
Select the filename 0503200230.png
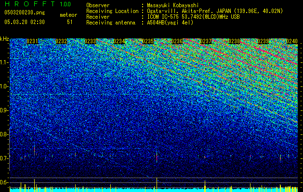(x=25, y=12)
